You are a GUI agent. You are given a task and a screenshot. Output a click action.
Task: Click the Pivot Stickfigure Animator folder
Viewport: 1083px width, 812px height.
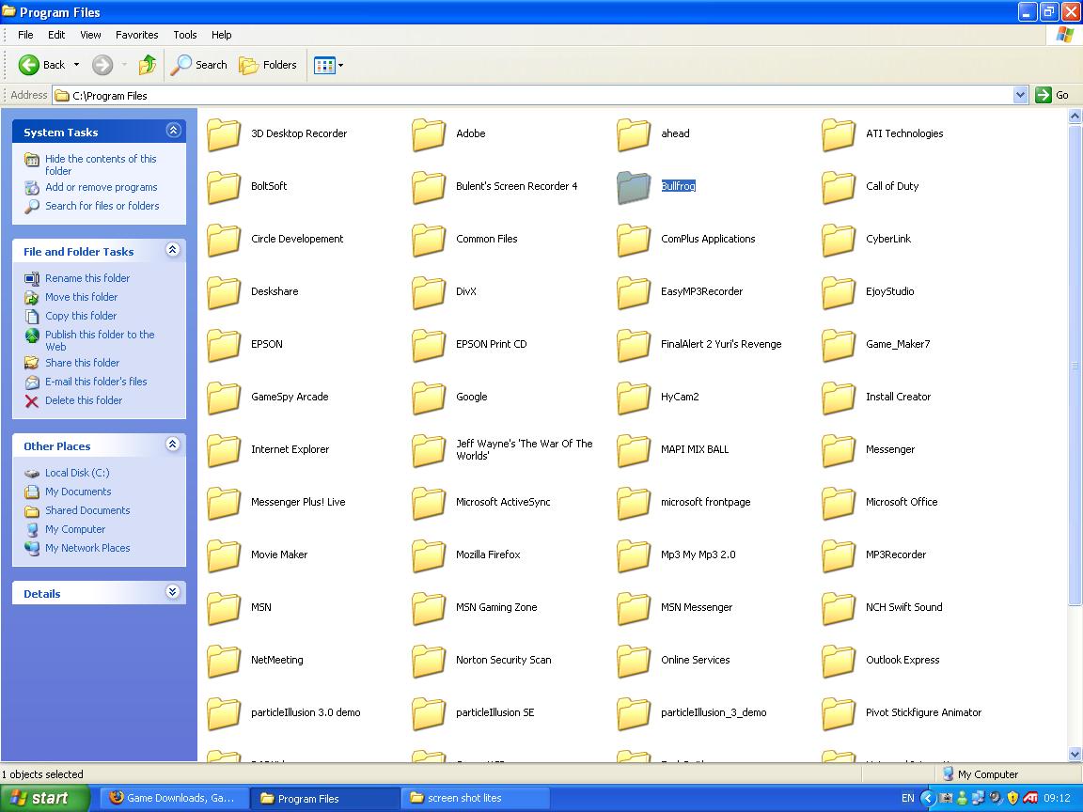(x=922, y=712)
